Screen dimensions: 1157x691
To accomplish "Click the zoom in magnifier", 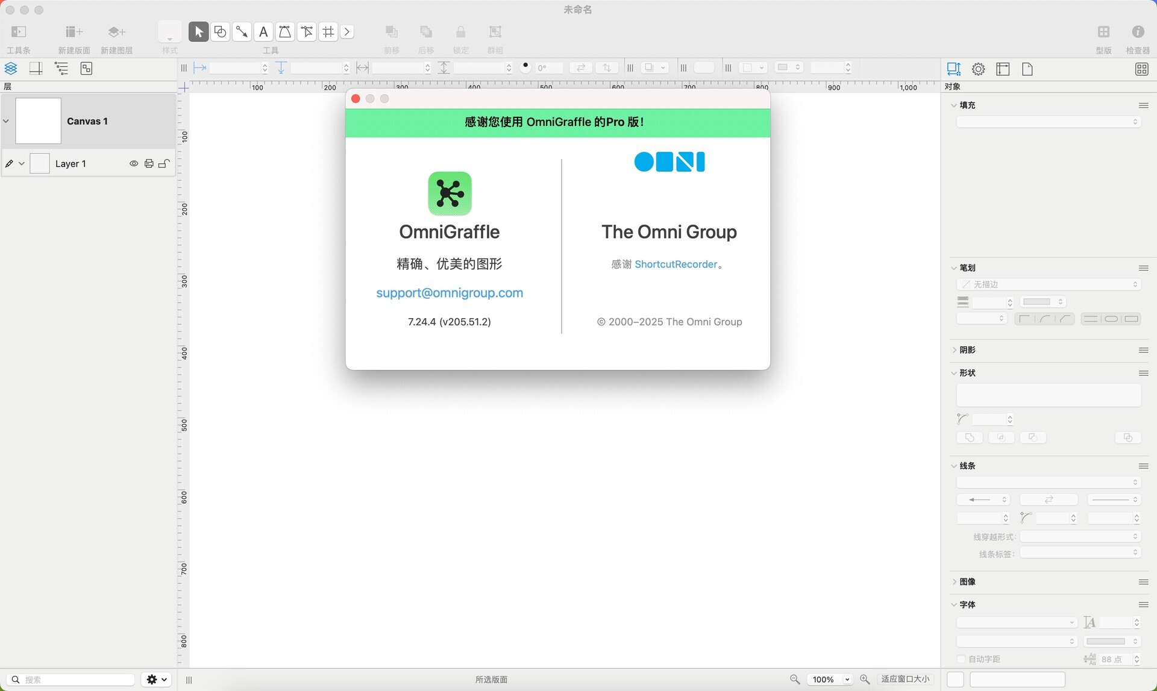I will tap(865, 679).
